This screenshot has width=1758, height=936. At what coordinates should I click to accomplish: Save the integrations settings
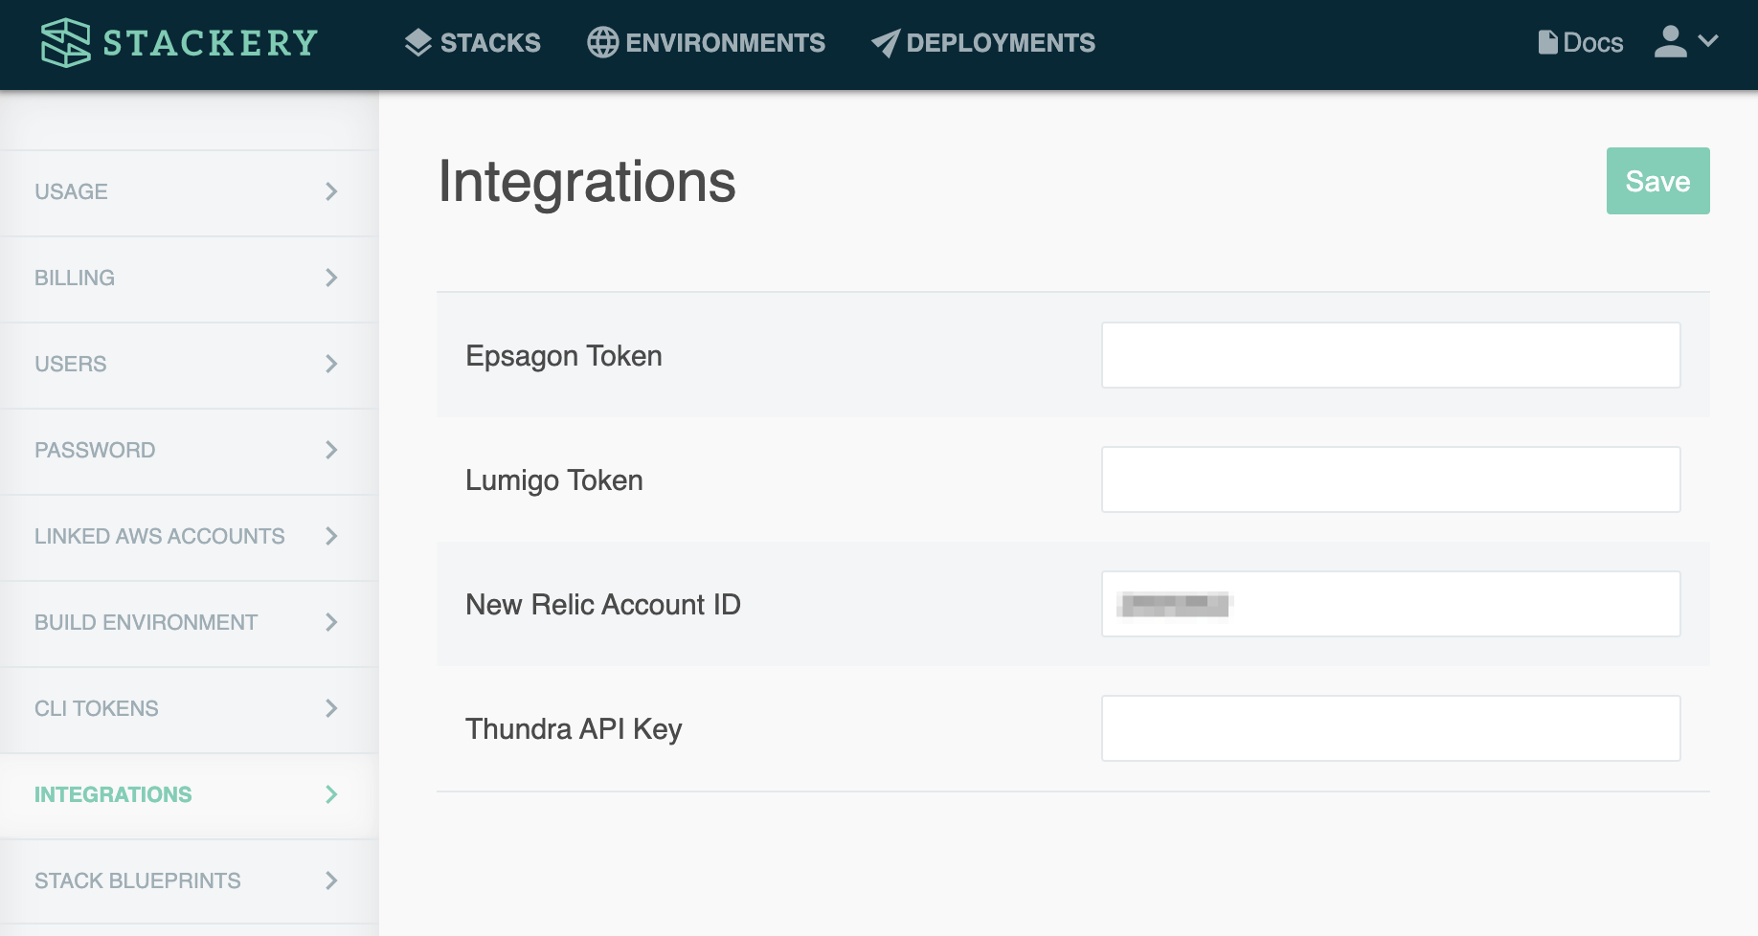click(1658, 181)
